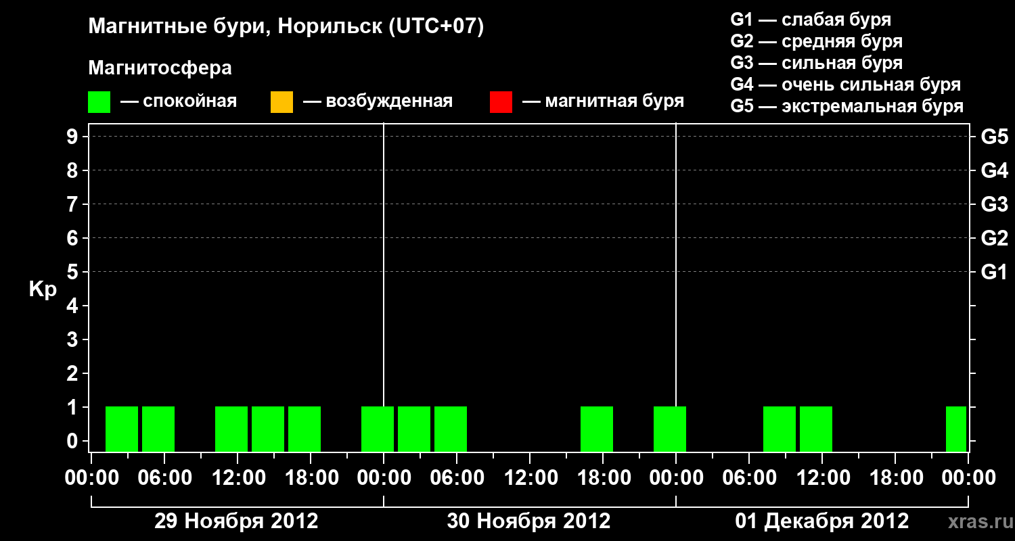Click the right-axis 'G5' label
This screenshot has height=541, width=1015.
(994, 137)
